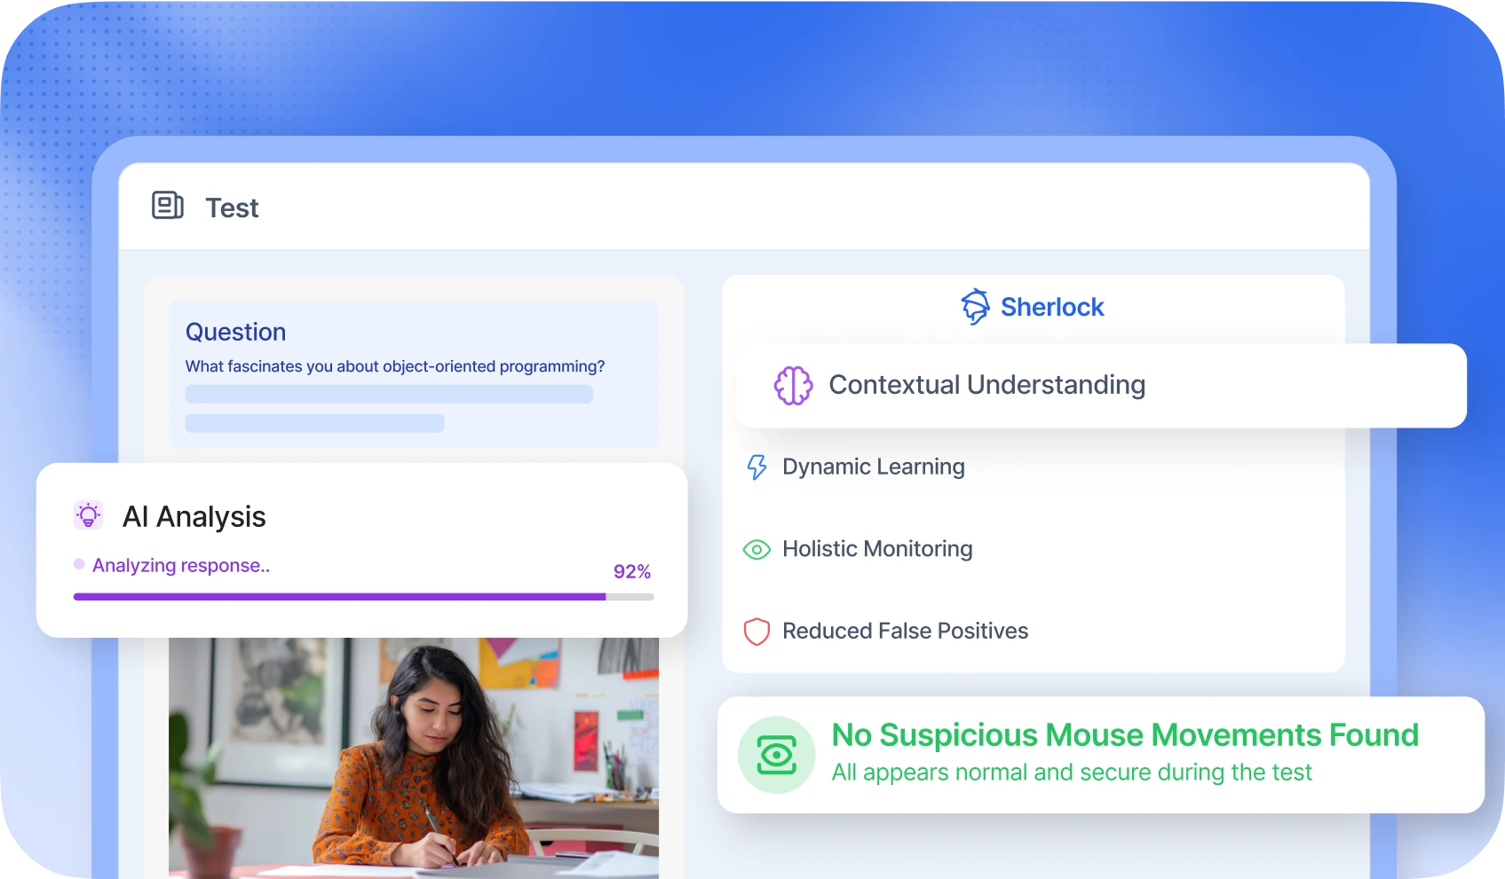Click the green scan-eye mouse movement icon
Screen dimensions: 1505x879
pos(777,755)
